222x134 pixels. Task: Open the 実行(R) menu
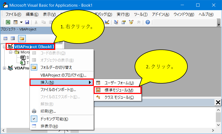123,14
